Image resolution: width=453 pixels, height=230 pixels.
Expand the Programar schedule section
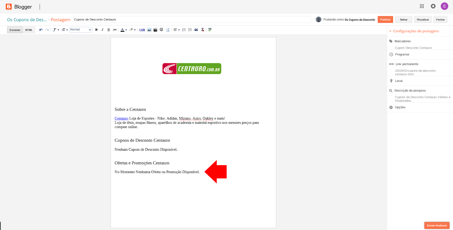402,54
